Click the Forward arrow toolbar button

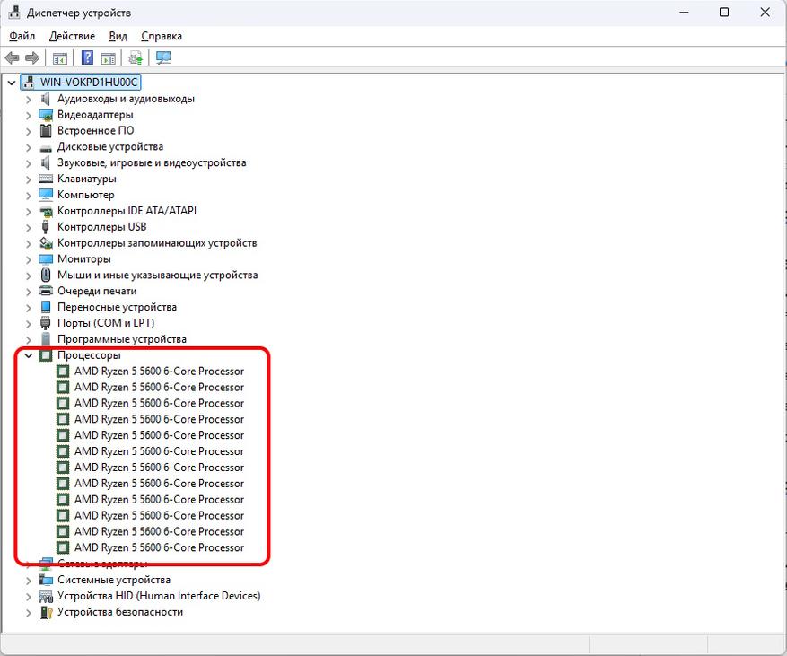coord(32,57)
